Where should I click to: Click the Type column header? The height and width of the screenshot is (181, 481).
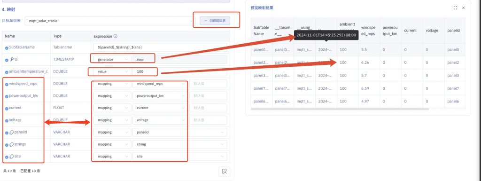[57, 36]
